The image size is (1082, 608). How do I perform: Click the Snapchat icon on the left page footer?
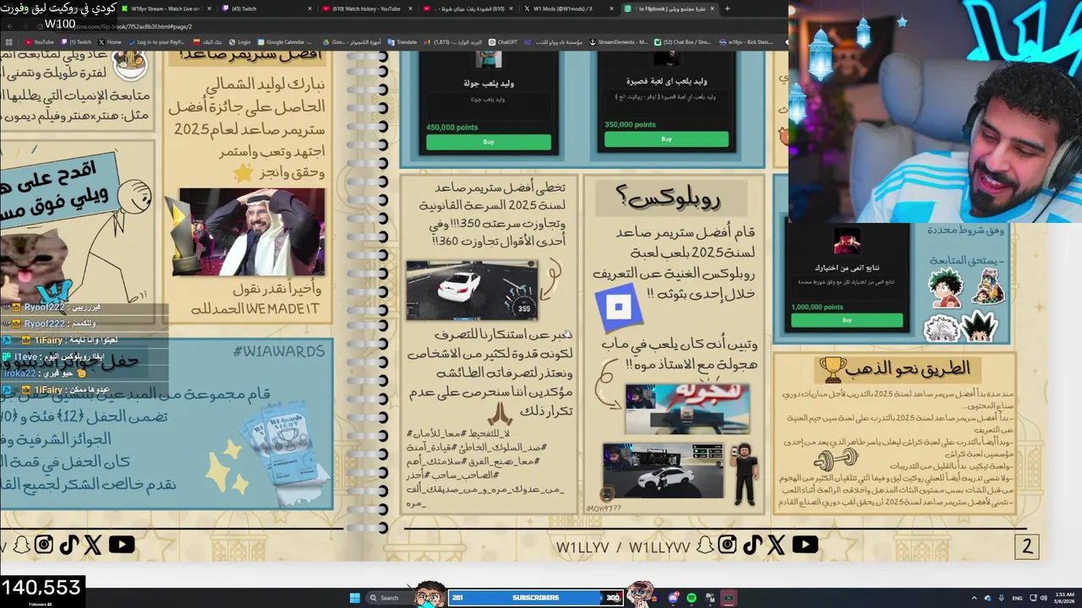(x=20, y=545)
